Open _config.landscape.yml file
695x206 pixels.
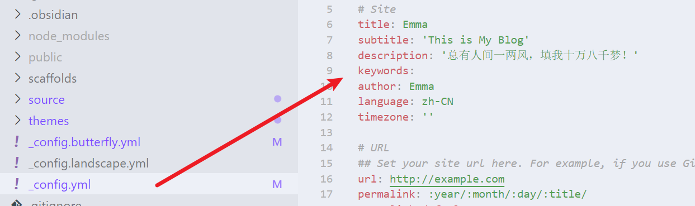(88, 164)
